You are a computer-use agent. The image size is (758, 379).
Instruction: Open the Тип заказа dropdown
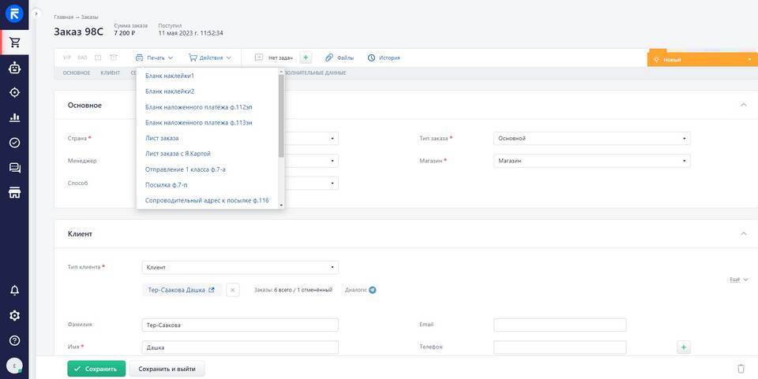click(591, 139)
